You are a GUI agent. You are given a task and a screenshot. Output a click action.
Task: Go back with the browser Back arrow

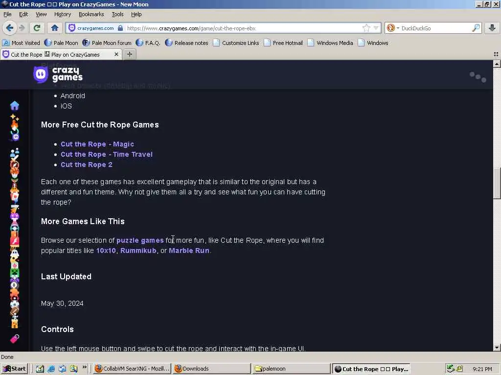pyautogui.click(x=10, y=28)
